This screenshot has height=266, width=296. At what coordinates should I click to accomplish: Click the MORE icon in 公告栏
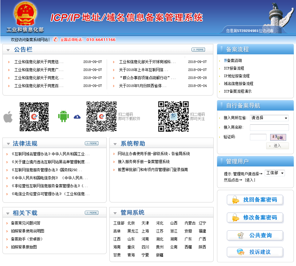[x=198, y=49]
